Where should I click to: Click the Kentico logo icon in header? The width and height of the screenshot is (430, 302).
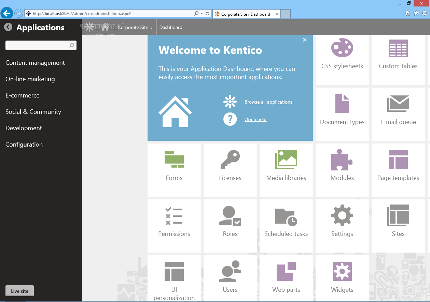point(89,27)
